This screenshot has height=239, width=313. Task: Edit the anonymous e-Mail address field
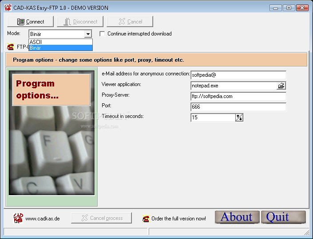tap(238, 75)
